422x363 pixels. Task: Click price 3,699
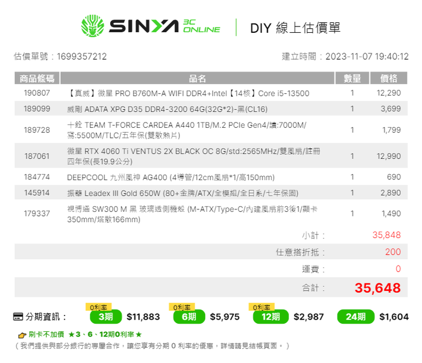(x=390, y=109)
